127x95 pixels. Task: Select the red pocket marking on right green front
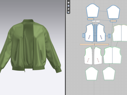point(98,60)
